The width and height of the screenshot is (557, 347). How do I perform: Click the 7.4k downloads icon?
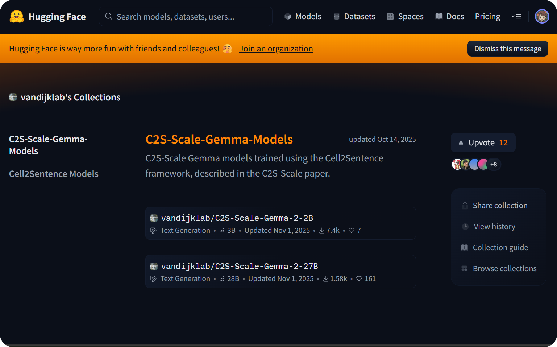[321, 231]
